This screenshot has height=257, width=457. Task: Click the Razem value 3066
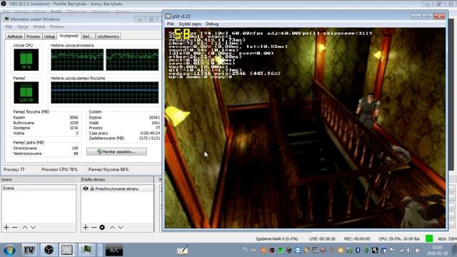click(74, 117)
